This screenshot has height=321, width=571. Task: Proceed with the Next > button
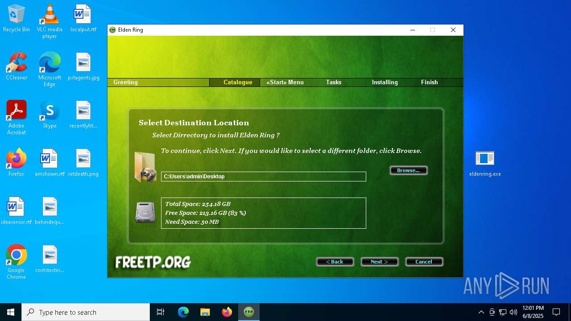[x=380, y=262]
